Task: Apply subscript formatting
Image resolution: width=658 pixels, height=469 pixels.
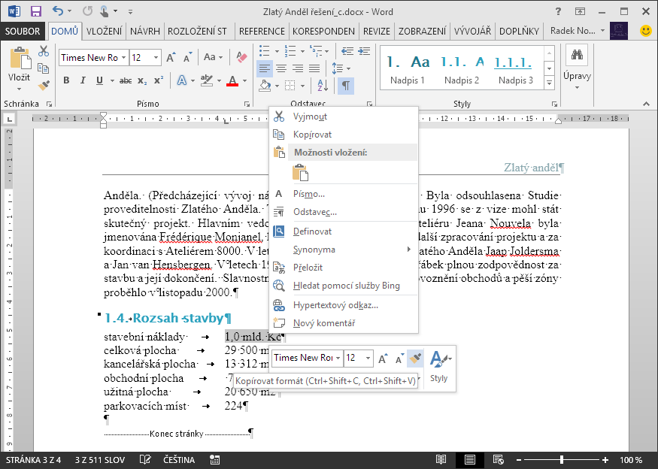Action: (x=142, y=80)
